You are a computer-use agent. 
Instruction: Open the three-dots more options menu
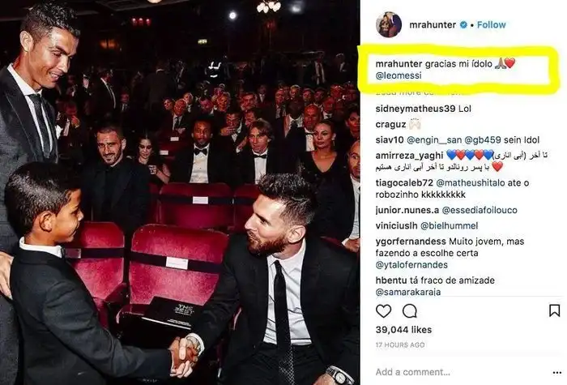coord(557,373)
